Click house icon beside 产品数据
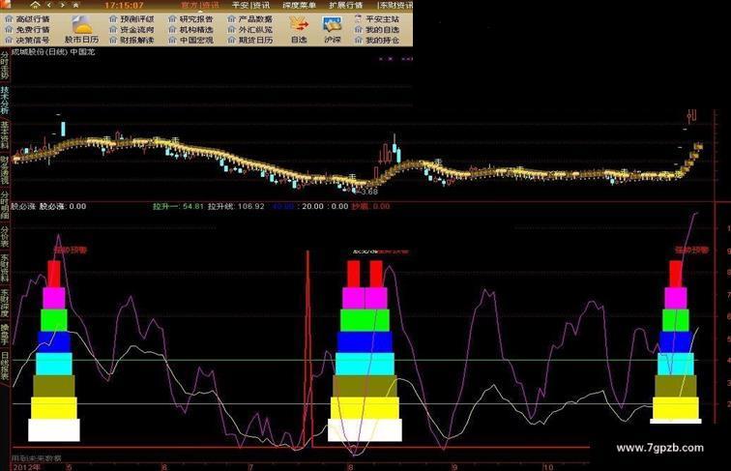The height and width of the screenshot is (471, 731). [231, 18]
